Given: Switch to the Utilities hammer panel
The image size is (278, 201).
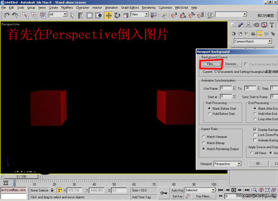Looking at the screenshot, I should point(272,25).
